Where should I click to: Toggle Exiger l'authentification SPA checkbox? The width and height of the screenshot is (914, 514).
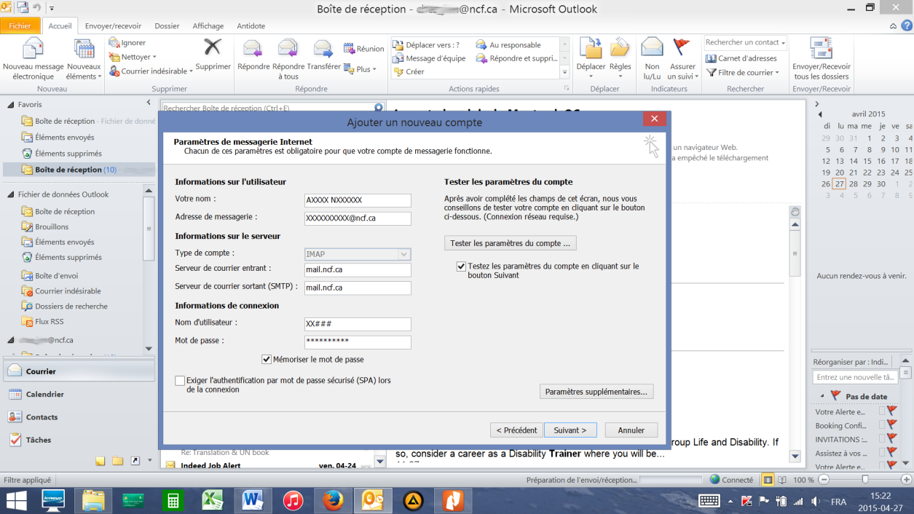click(x=180, y=381)
